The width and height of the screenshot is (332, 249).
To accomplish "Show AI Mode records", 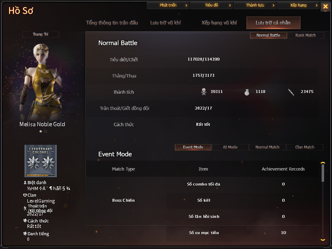I will (x=230, y=147).
